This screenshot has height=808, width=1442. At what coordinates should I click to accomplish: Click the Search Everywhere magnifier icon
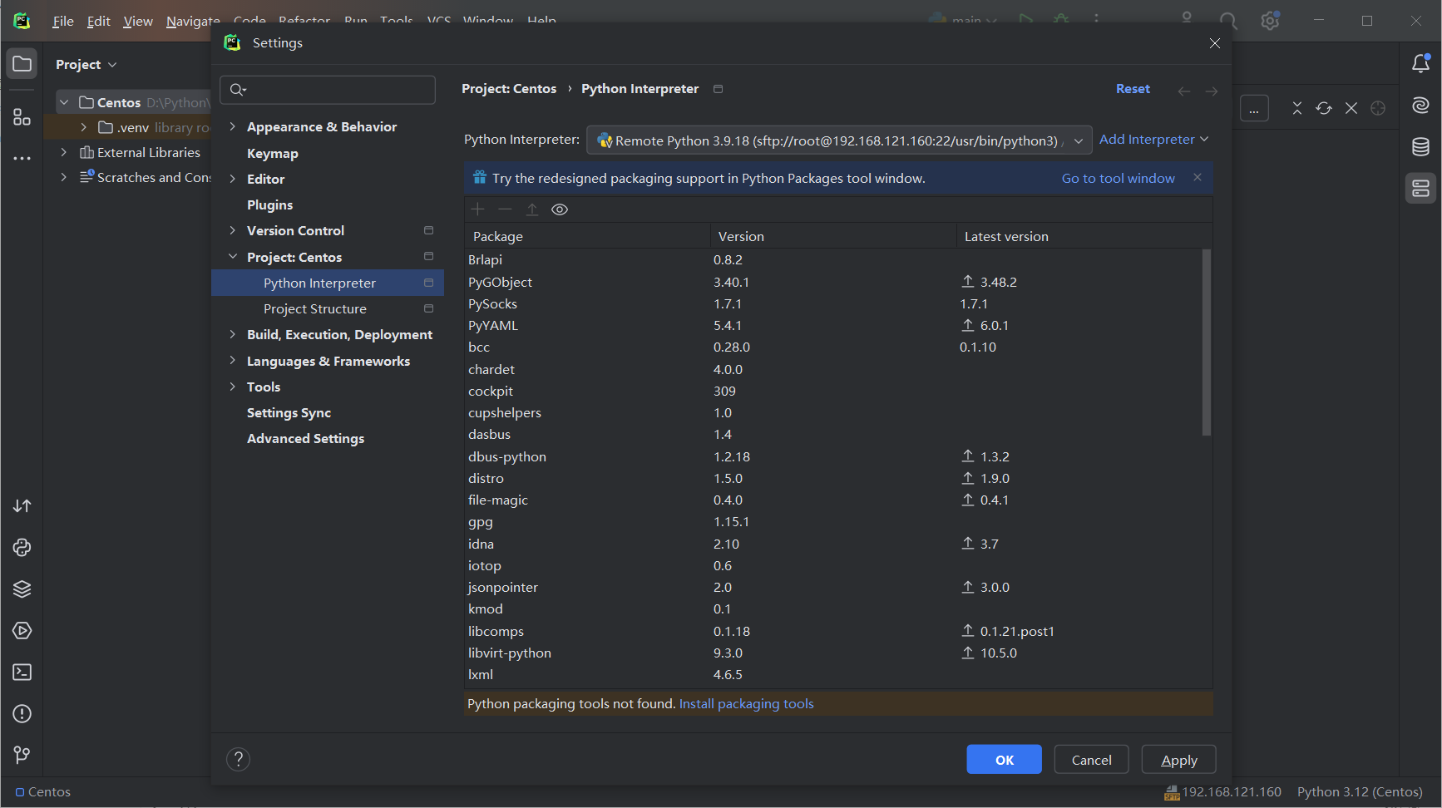[x=1228, y=21]
